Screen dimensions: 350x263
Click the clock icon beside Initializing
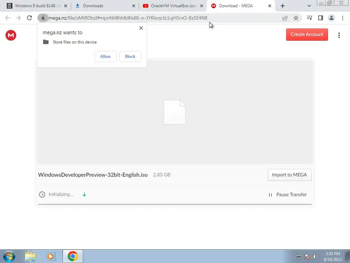click(x=42, y=195)
